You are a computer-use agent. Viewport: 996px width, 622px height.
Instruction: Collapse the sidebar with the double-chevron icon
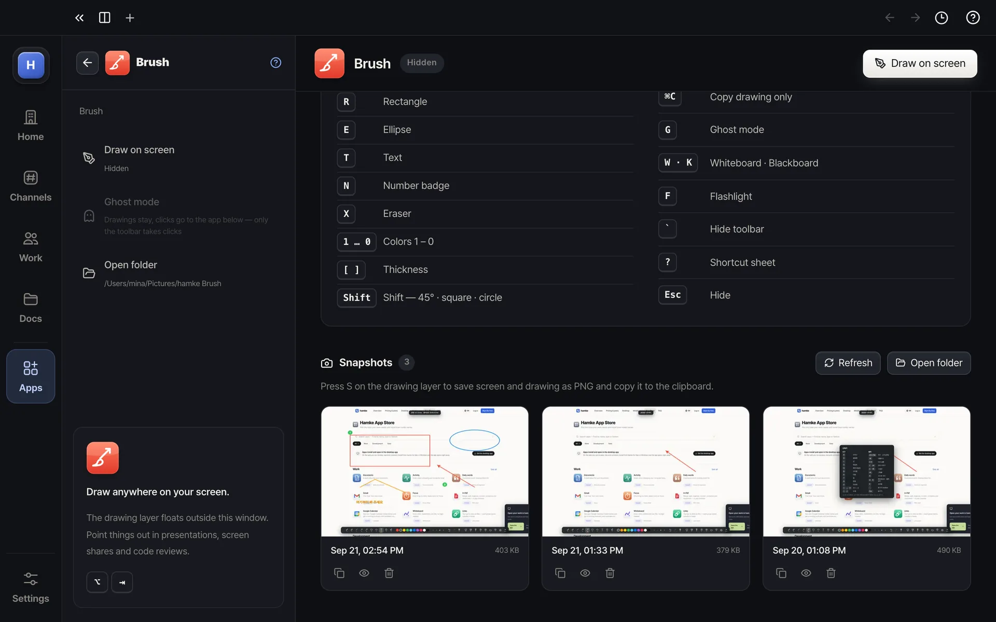click(x=79, y=18)
